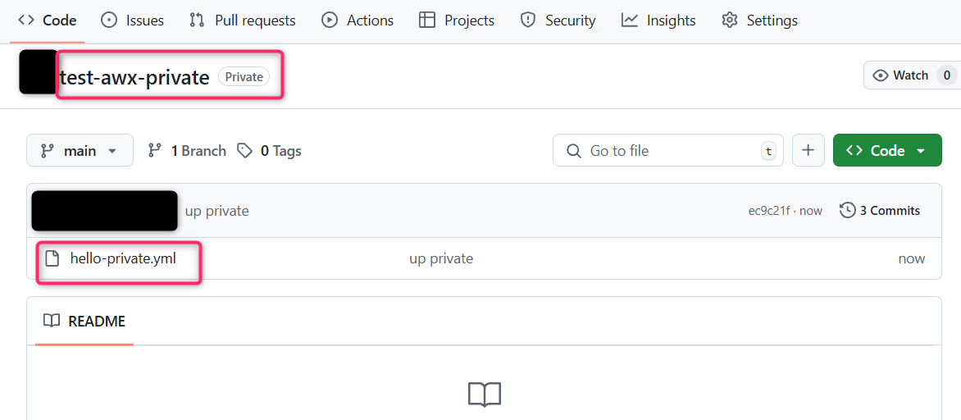961x420 pixels.
Task: Click the file icon beside hello-private.yml
Action: point(52,258)
